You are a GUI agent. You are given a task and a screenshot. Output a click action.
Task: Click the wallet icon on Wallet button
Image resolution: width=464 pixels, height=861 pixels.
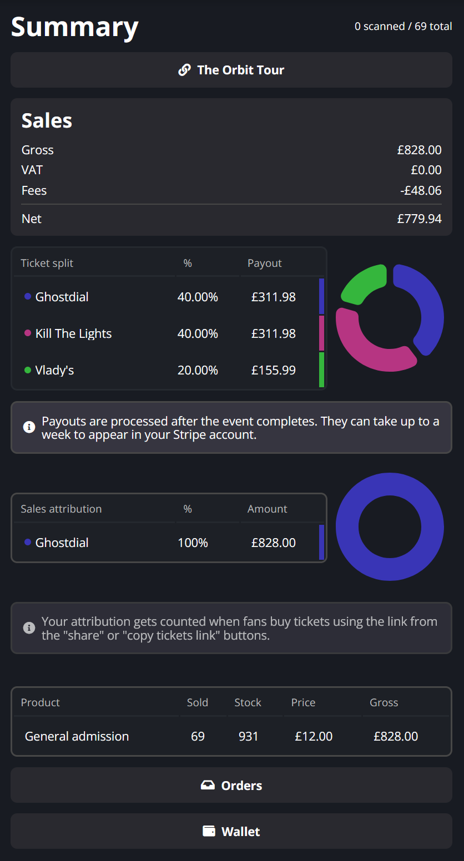click(209, 831)
